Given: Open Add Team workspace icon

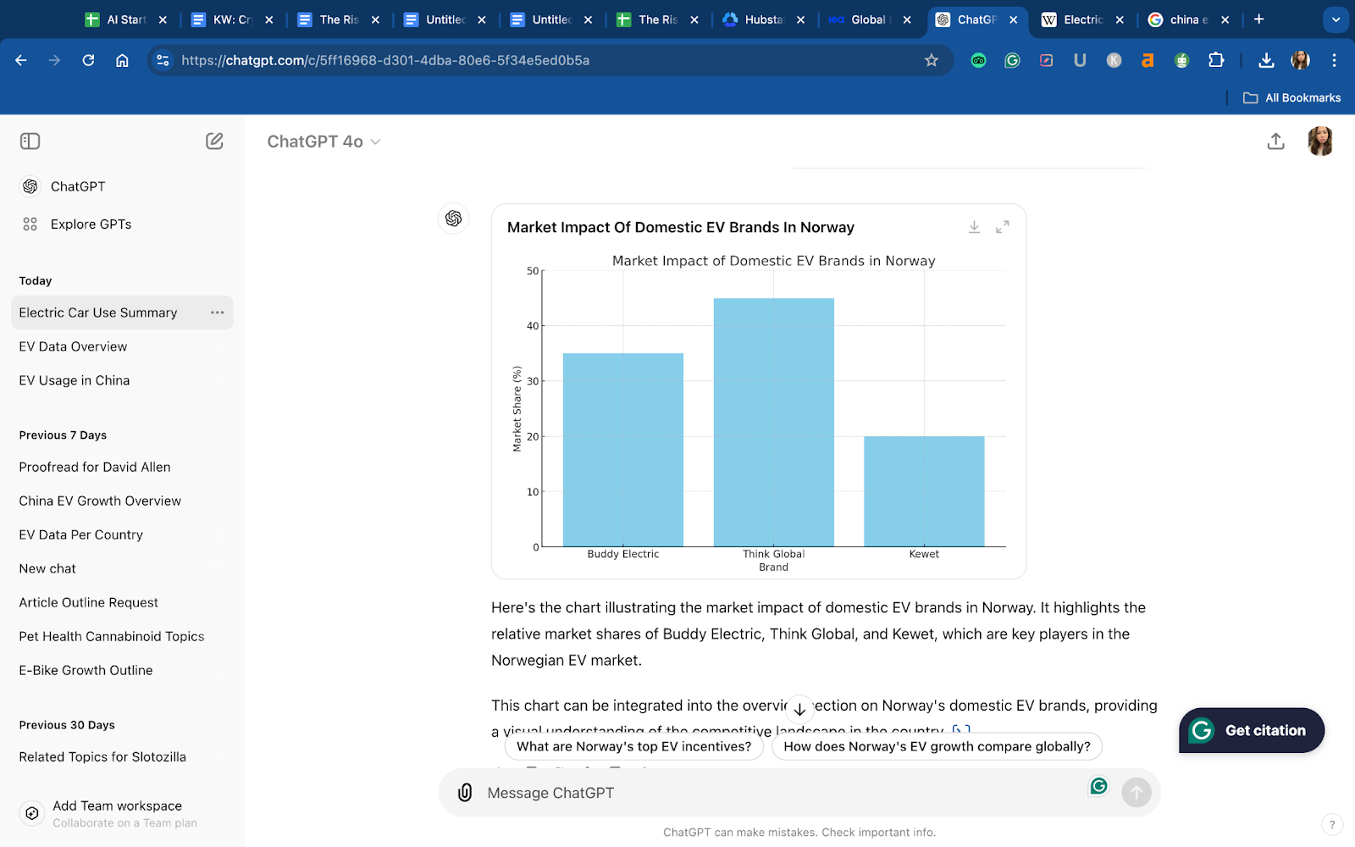Looking at the screenshot, I should click(31, 813).
